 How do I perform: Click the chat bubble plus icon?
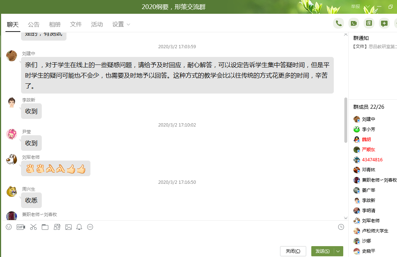384,23
